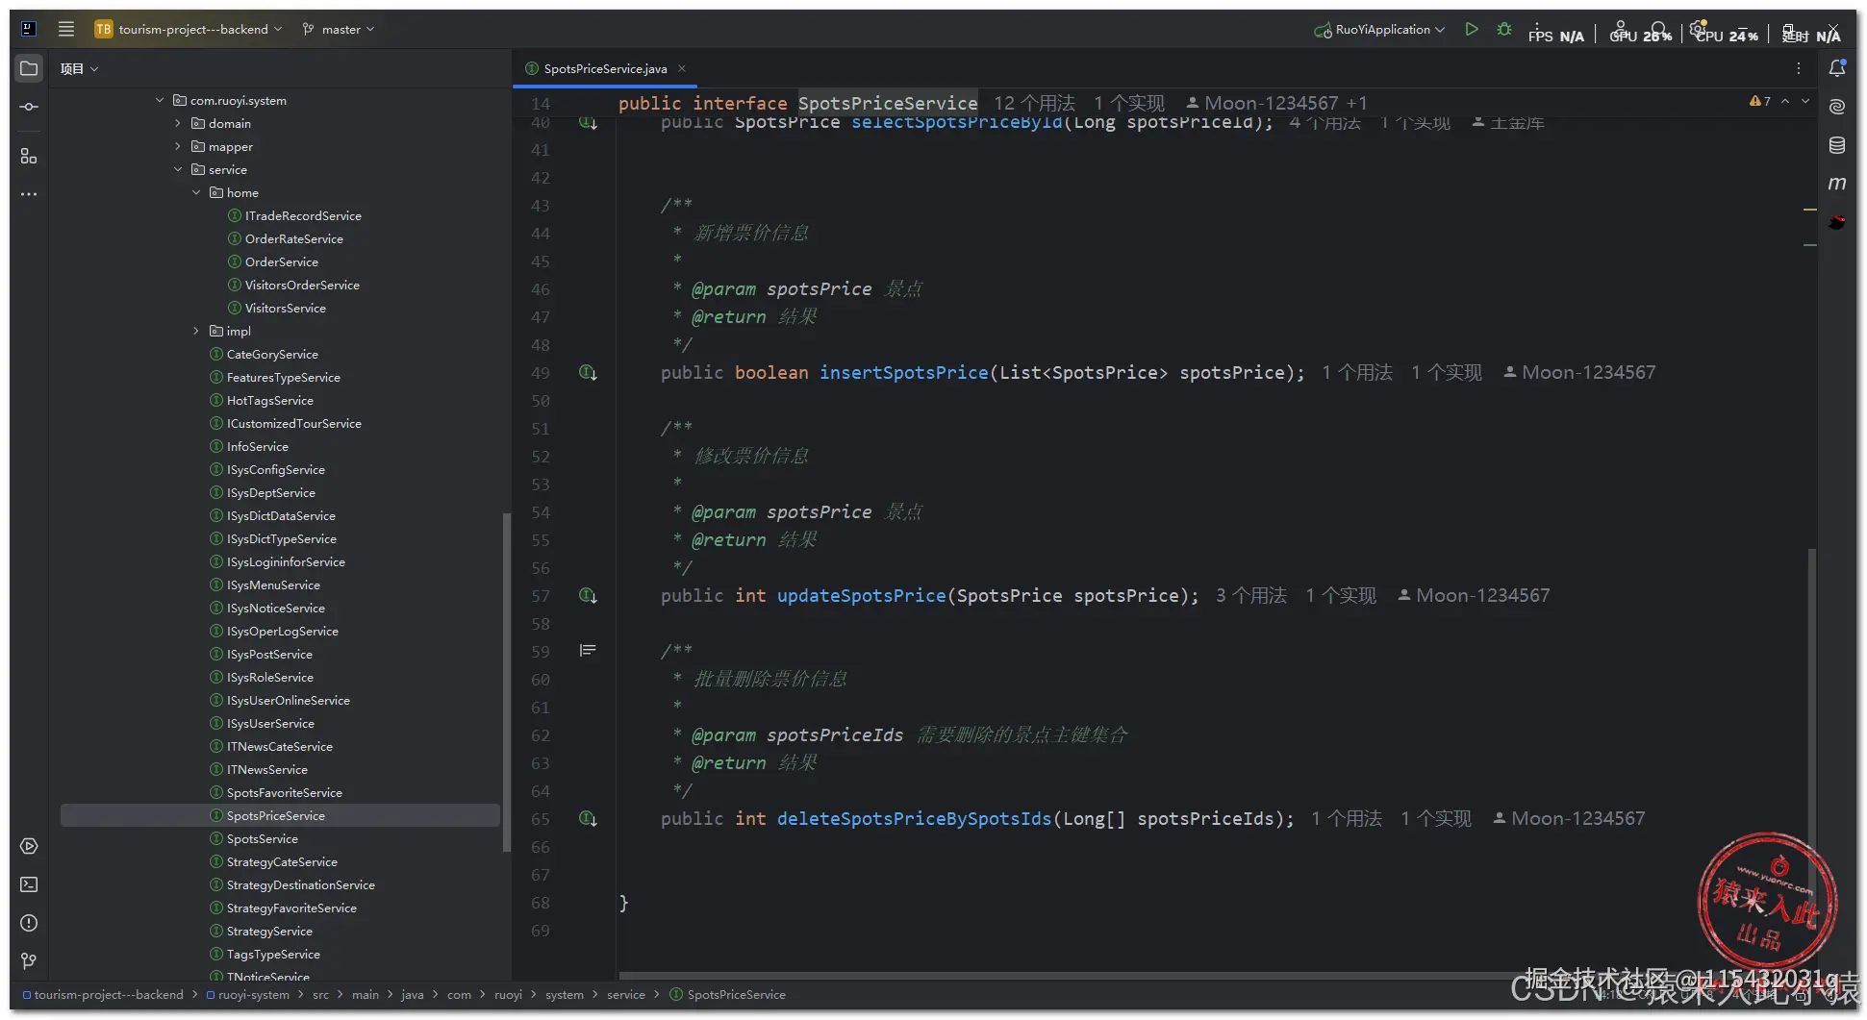The image size is (1867, 1020).
Task: Go to next highlighted error arrow
Action: [1805, 101]
